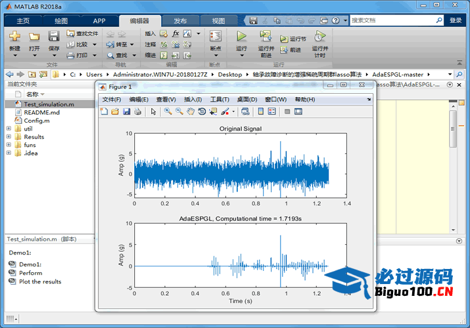The height and width of the screenshot is (328, 470).
Task: Click Save Figure disk icon in Figure 1
Action: coord(126,112)
